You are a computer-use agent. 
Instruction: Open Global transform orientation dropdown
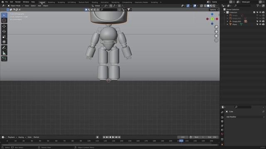pyautogui.click(x=97, y=6)
